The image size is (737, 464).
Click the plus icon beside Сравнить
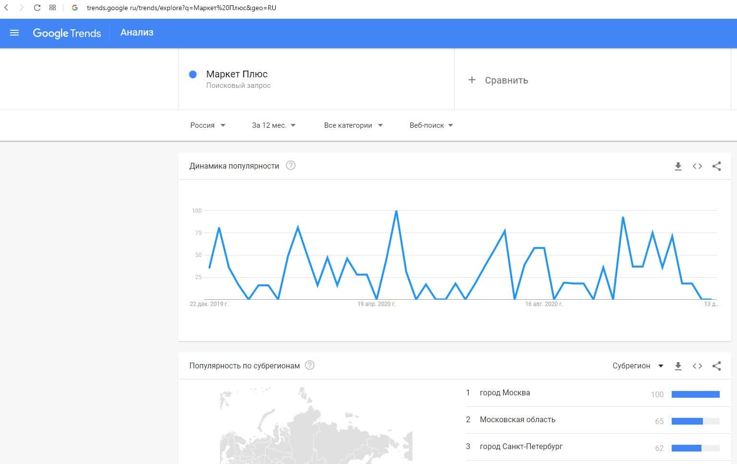click(472, 80)
